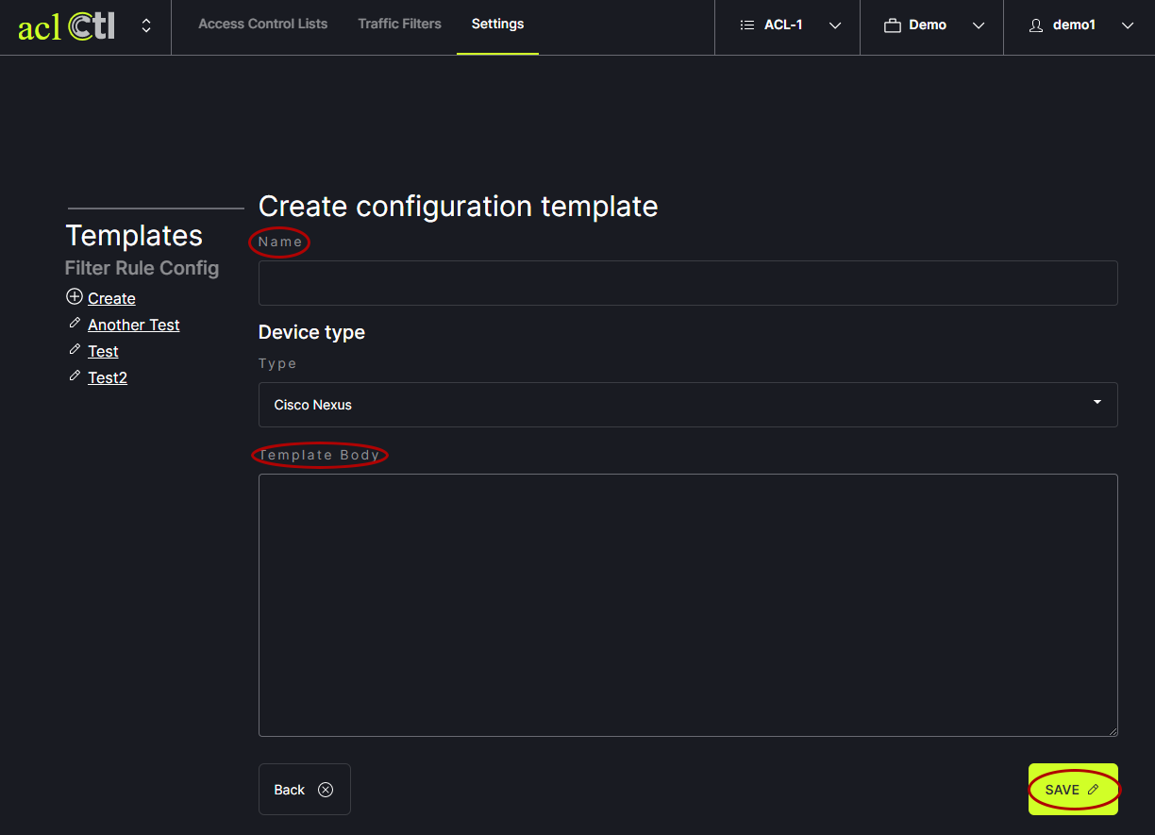Screen dimensions: 1155x835
Task: Click the list icon beside ACL-1
Action: click(747, 25)
